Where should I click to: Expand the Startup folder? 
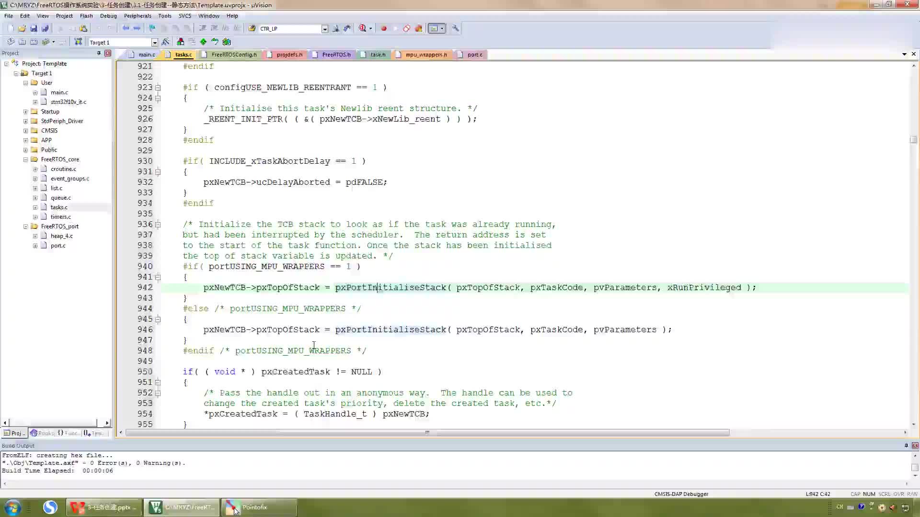click(x=26, y=112)
